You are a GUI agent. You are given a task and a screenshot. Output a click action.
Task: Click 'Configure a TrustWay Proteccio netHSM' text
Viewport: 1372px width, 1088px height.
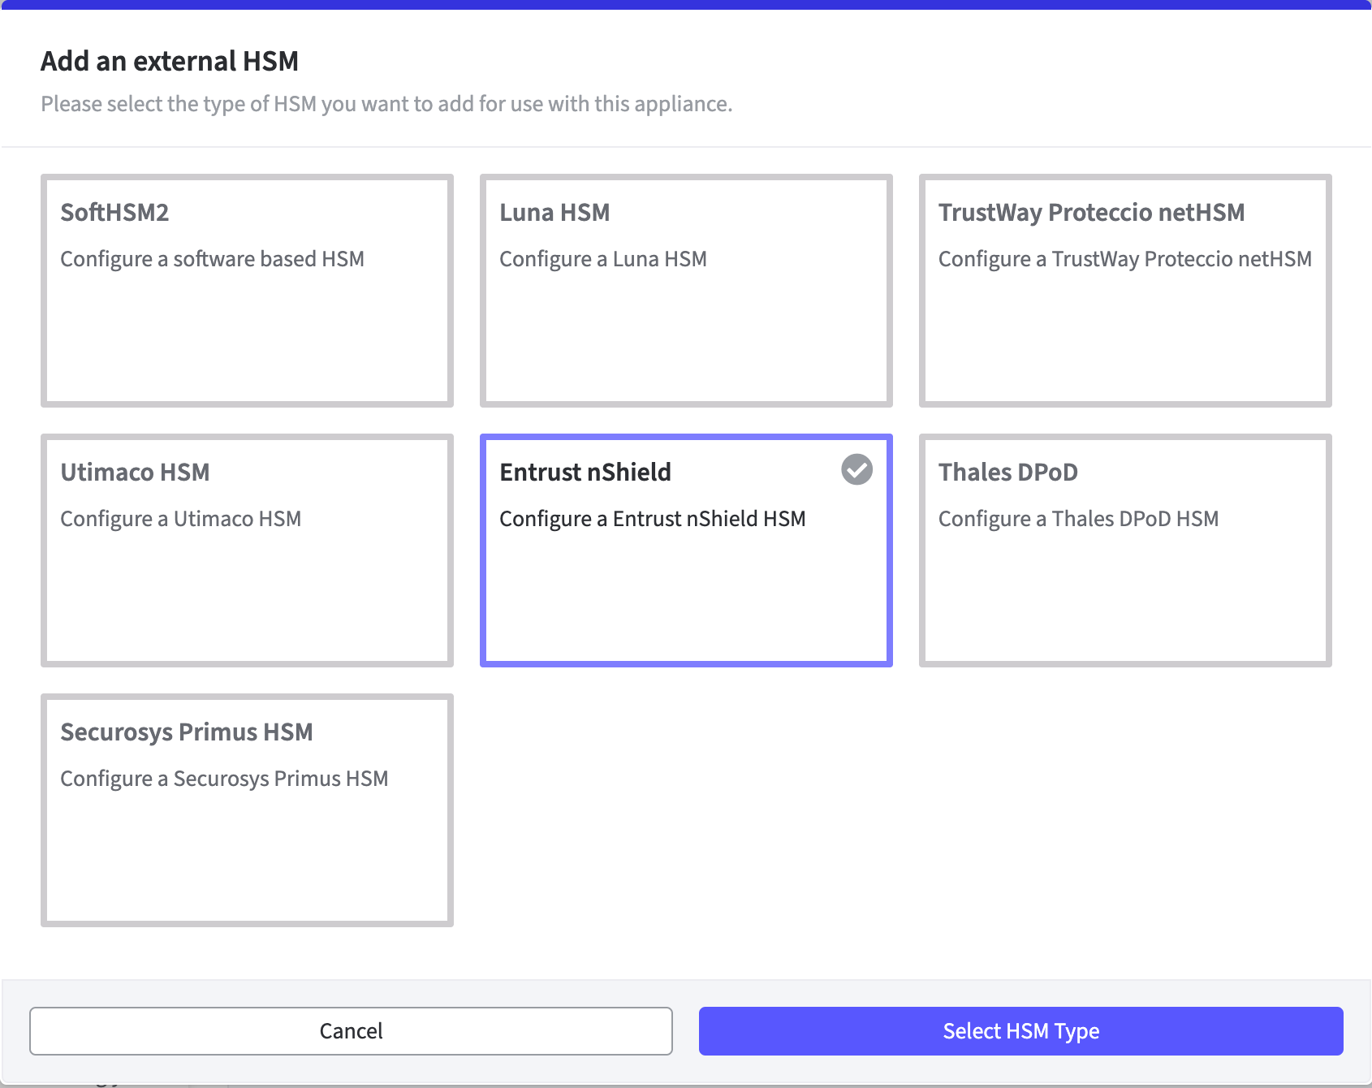click(1124, 259)
